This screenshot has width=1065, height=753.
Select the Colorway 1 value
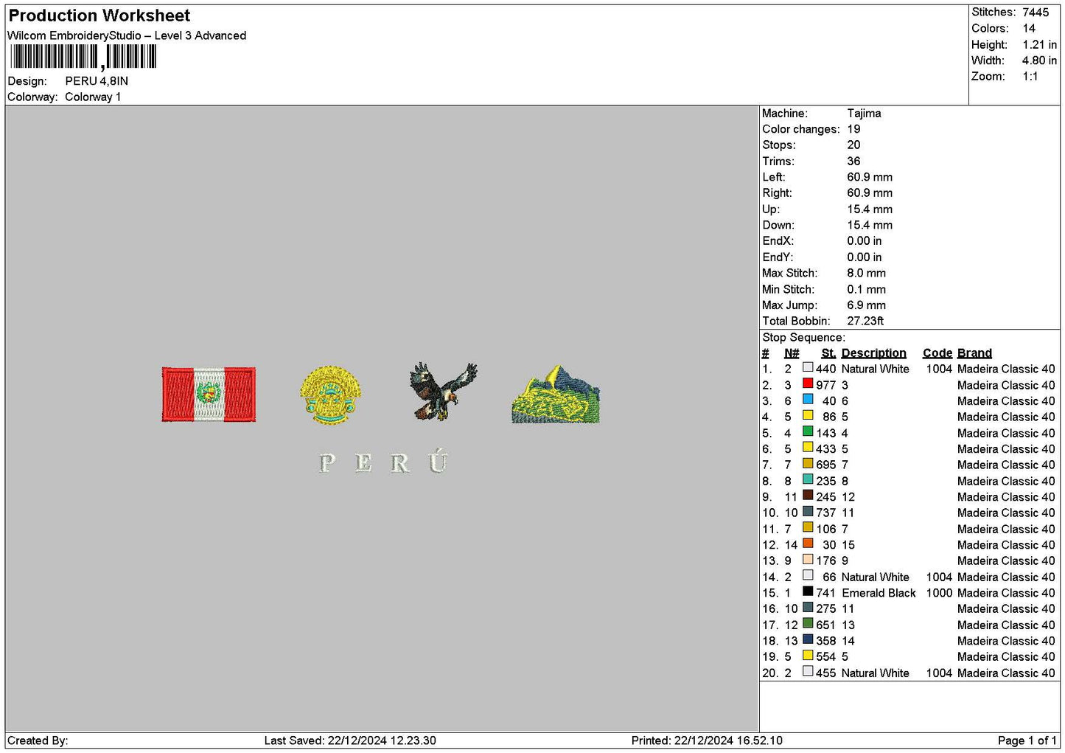point(93,97)
